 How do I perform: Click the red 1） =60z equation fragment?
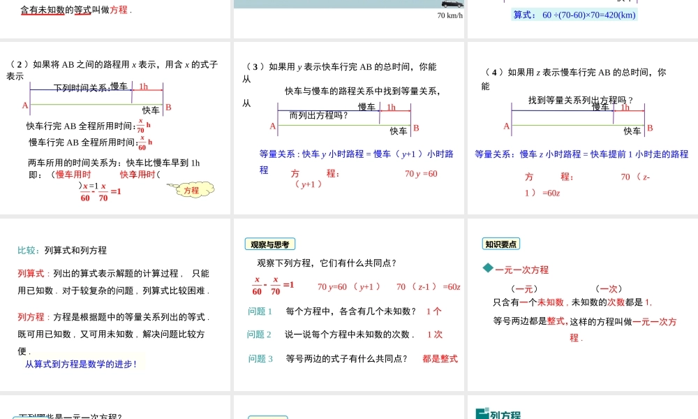click(x=542, y=193)
